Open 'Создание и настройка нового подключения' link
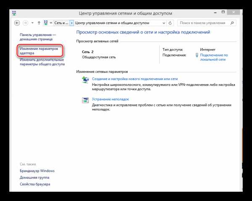252x201 pixels. (x=135, y=79)
